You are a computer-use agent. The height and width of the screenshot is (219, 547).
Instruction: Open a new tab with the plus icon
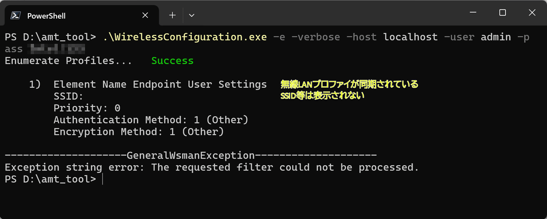tap(172, 15)
